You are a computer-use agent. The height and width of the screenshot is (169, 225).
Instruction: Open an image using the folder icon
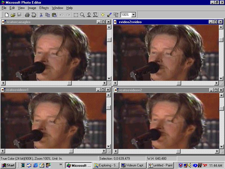coord(13,15)
